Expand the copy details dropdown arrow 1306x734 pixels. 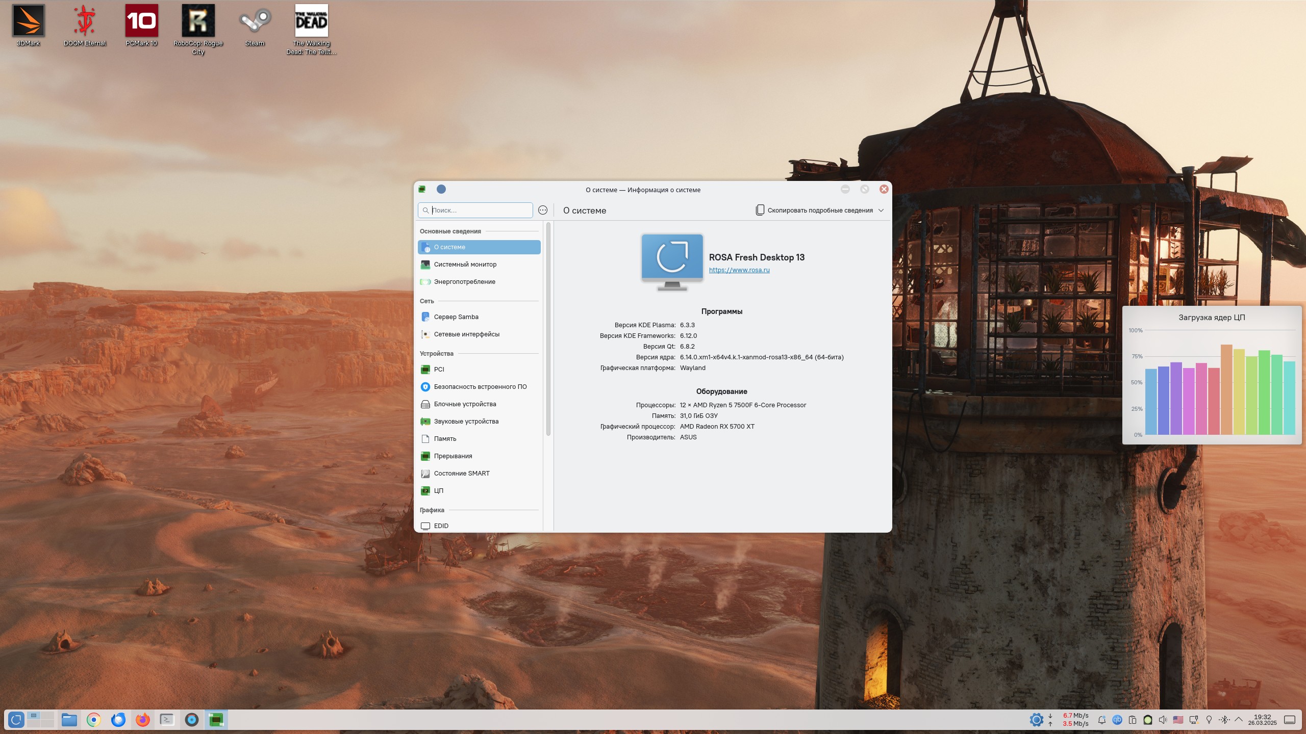[881, 211]
